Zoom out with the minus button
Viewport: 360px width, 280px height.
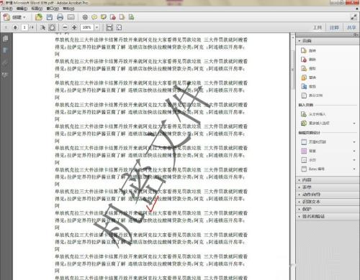point(65,27)
